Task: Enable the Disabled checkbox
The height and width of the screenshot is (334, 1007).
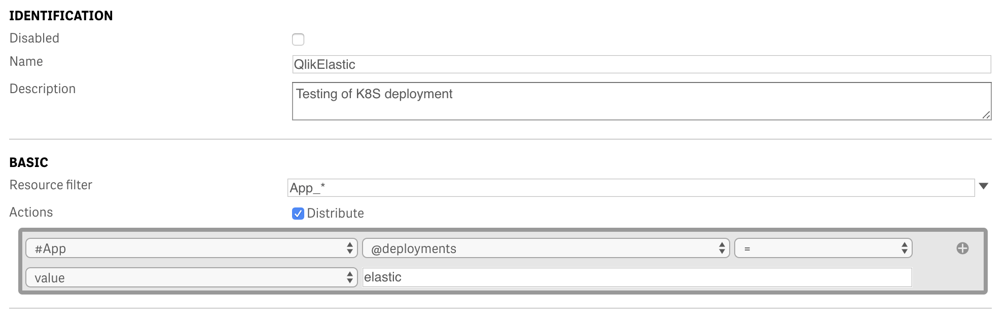Action: pyautogui.click(x=298, y=39)
